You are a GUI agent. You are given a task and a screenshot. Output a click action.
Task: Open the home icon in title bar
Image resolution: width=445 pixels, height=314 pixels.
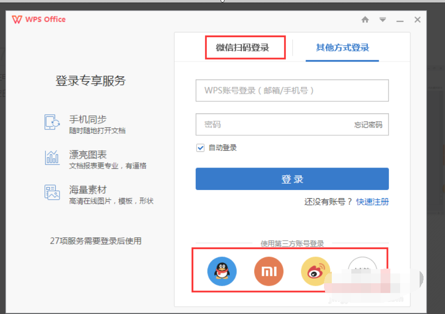click(365, 20)
